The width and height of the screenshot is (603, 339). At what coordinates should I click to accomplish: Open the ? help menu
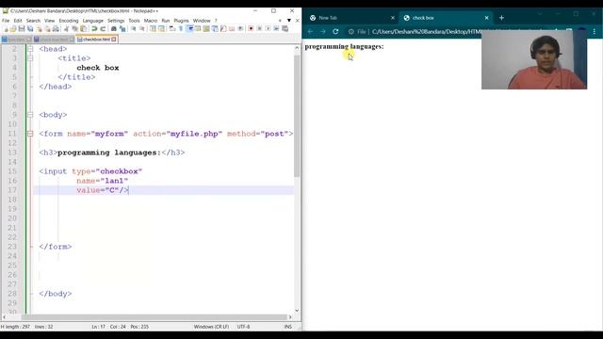(216, 21)
